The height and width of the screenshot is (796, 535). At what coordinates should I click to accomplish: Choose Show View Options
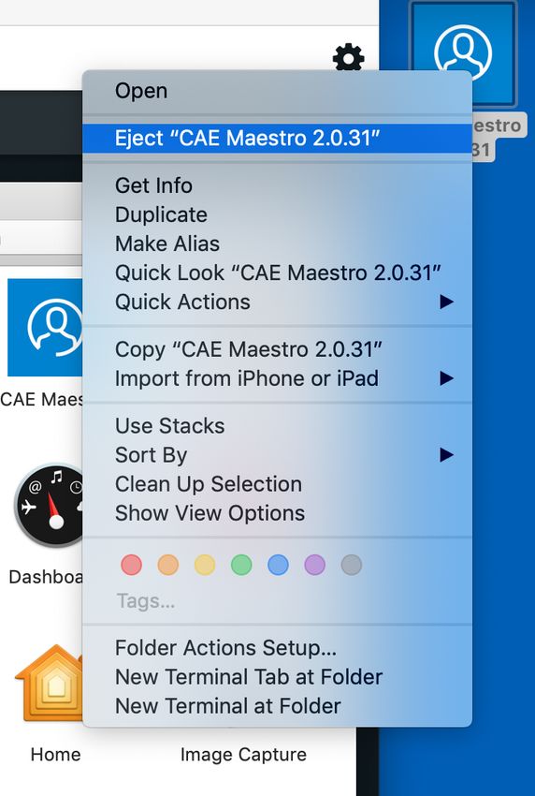point(277,513)
